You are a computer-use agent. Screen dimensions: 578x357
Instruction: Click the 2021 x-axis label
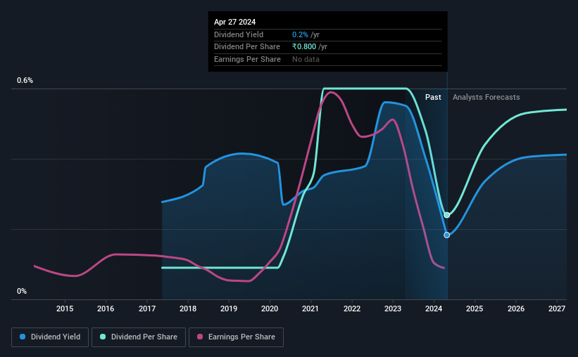[x=310, y=309]
